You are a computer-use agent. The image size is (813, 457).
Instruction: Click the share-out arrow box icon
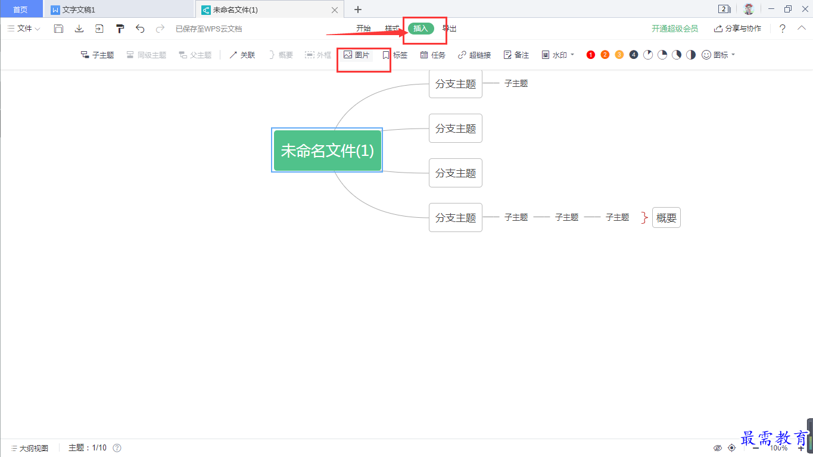pos(99,29)
